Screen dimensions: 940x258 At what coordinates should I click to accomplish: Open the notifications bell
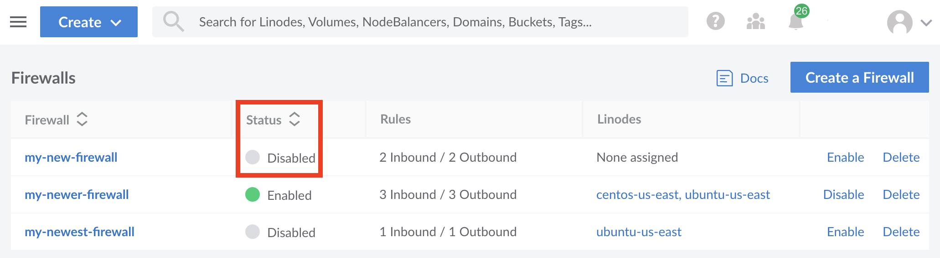tap(796, 21)
